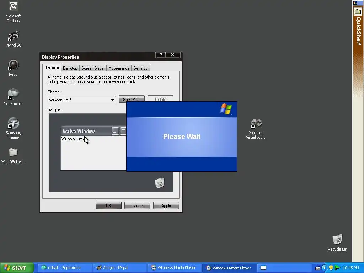Switch to Google - Mypal taskbar button
This screenshot has width=364, height=273.
click(119, 268)
